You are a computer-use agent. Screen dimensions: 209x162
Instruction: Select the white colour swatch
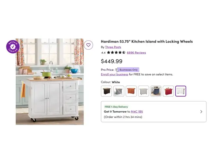tap(181, 91)
